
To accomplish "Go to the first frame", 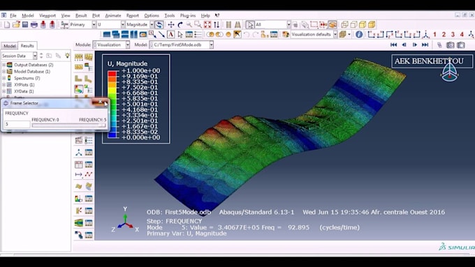I will click(393, 45).
